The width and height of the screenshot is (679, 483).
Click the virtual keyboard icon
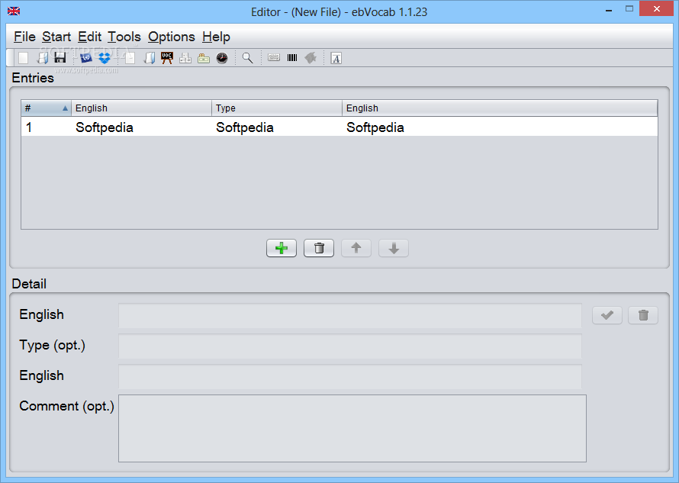tap(274, 58)
